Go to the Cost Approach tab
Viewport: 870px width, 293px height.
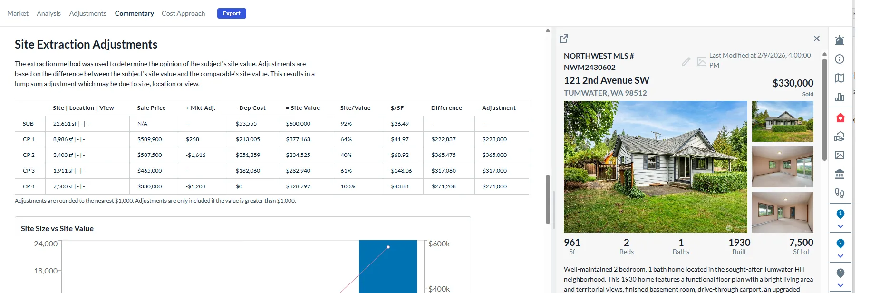point(183,13)
